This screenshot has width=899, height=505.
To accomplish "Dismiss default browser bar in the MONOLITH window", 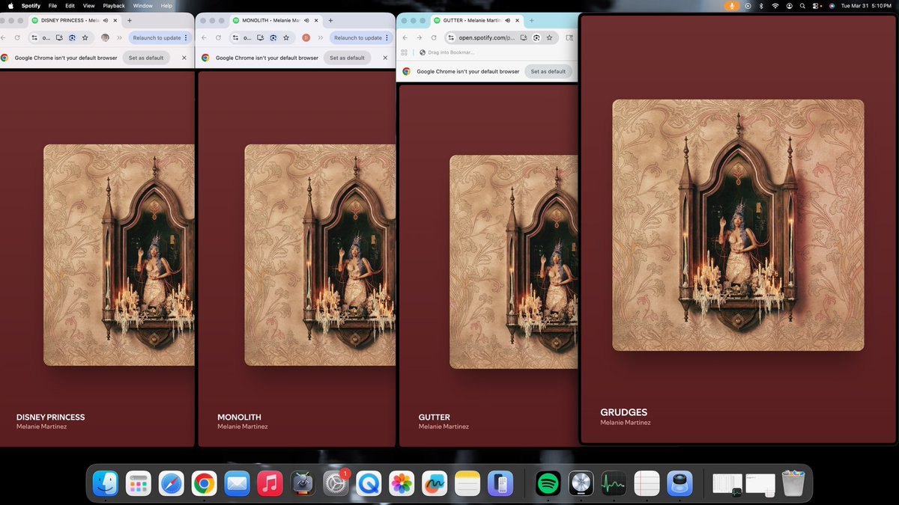I will [x=386, y=58].
